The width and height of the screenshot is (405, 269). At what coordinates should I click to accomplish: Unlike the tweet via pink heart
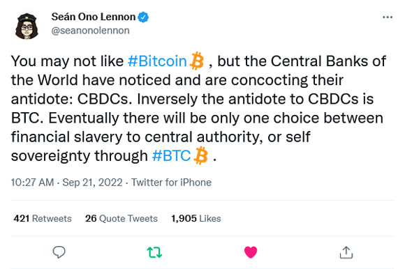click(x=251, y=252)
